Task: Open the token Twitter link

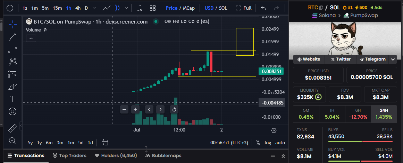Action: 341,59
